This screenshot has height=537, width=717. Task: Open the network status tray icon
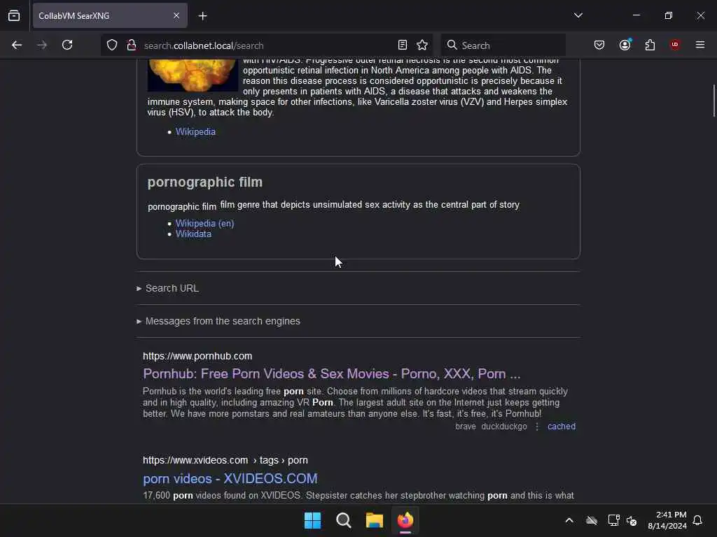pos(613,520)
